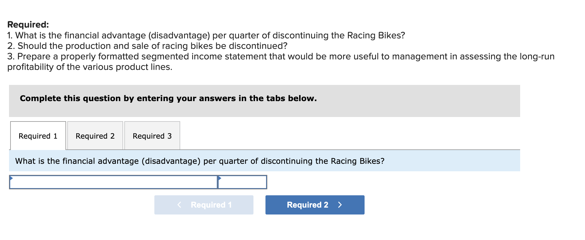Click the Required heading text
585x240 pixels.
(x=29, y=25)
